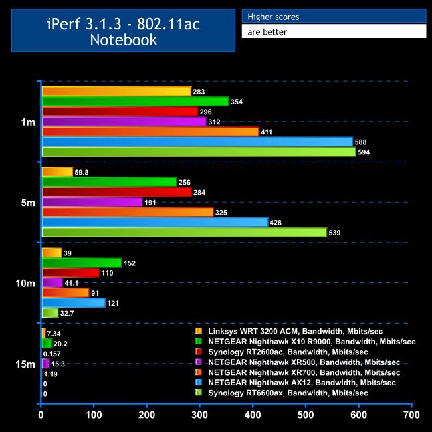This screenshot has height=432, width=432.
Task: Click the 'are better' text box
Action: [334, 31]
